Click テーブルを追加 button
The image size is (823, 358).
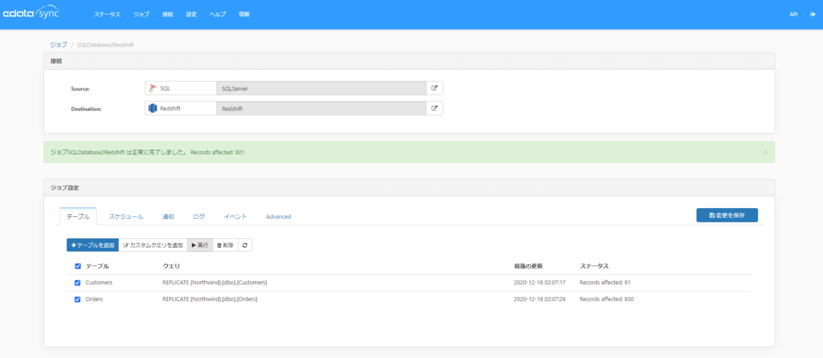pos(93,245)
